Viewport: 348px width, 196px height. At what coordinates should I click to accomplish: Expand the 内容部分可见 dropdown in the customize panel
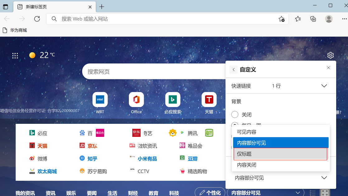click(324, 178)
